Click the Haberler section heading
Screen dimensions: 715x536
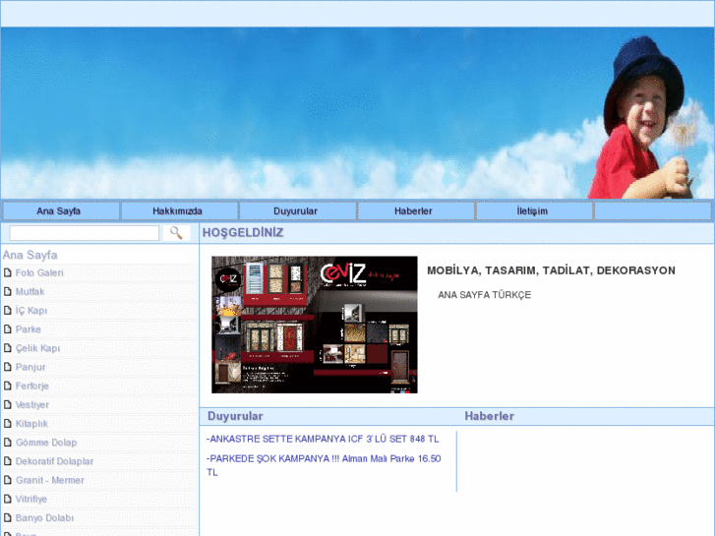(x=489, y=416)
